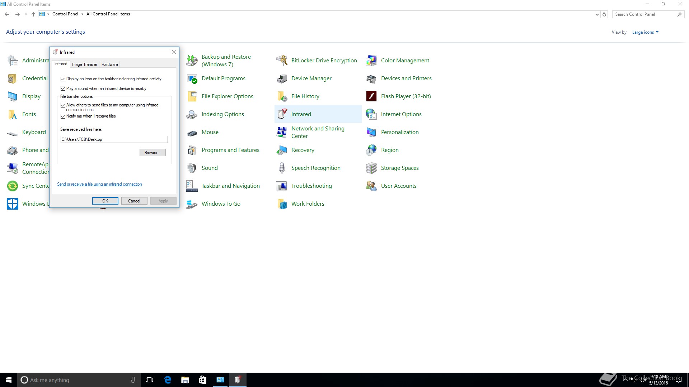Open Programs and Features icon
689x387 pixels.
point(192,150)
